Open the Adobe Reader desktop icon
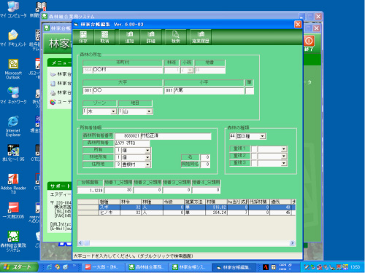Screen dimensions: 365x273 point(13,183)
